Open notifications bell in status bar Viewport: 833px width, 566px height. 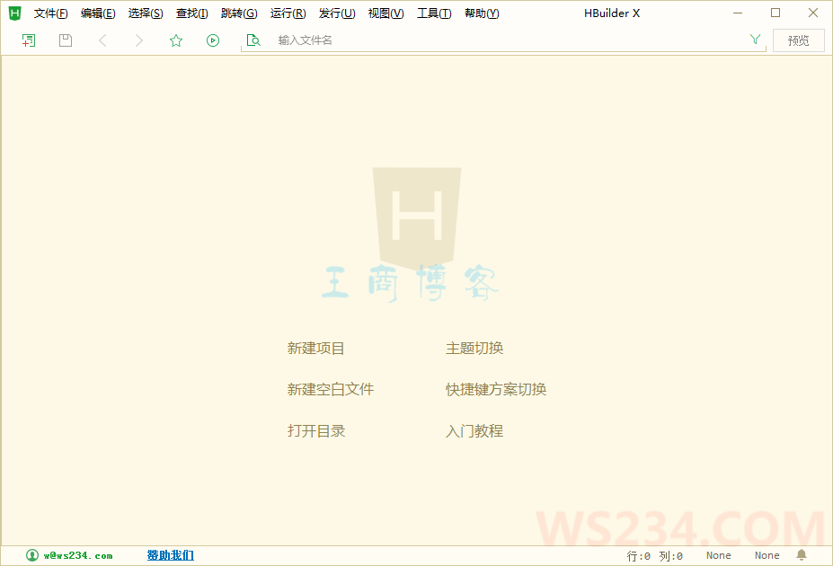coord(802,555)
